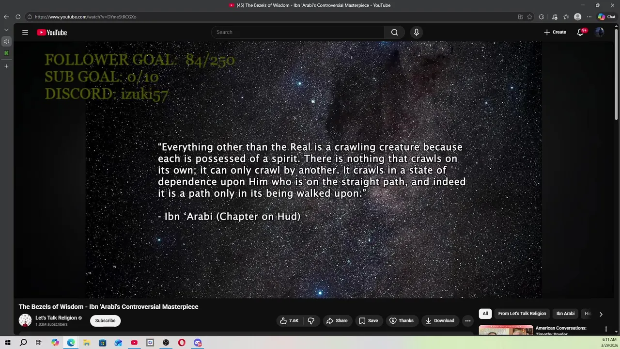Open Task View on the taskbar

(x=39, y=343)
